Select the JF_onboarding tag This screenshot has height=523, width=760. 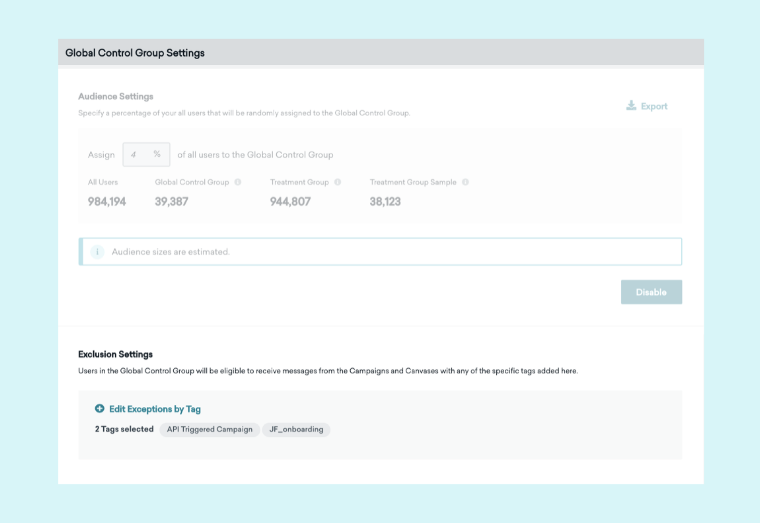[296, 429]
